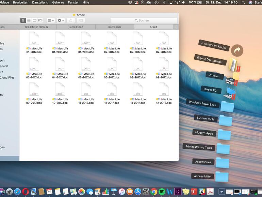Launch Spotify from the Dock

[x=162, y=192]
